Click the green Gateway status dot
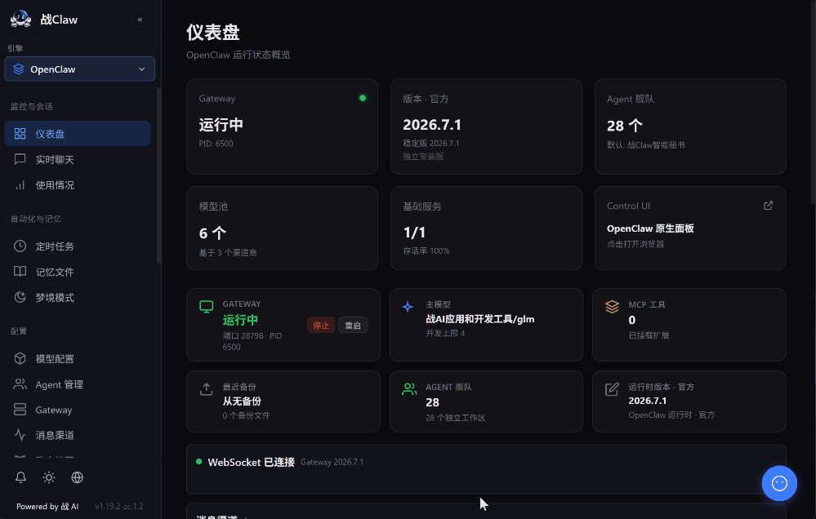816x519 pixels. [x=363, y=98]
